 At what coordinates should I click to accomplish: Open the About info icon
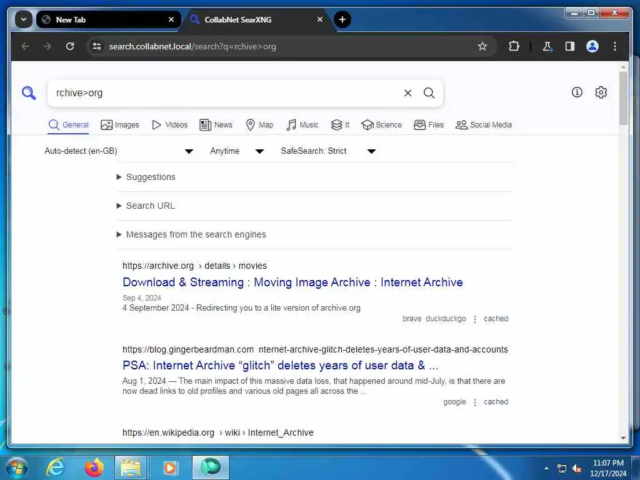(x=577, y=92)
